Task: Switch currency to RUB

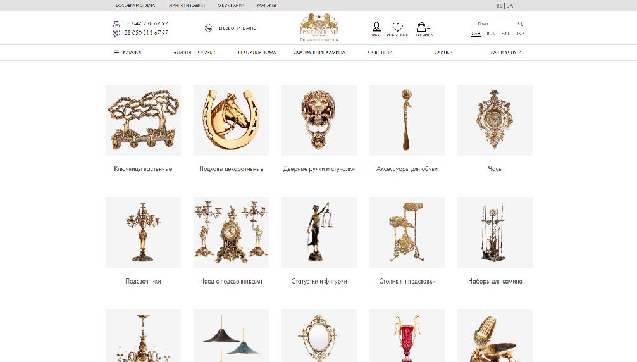Action: tap(491, 34)
